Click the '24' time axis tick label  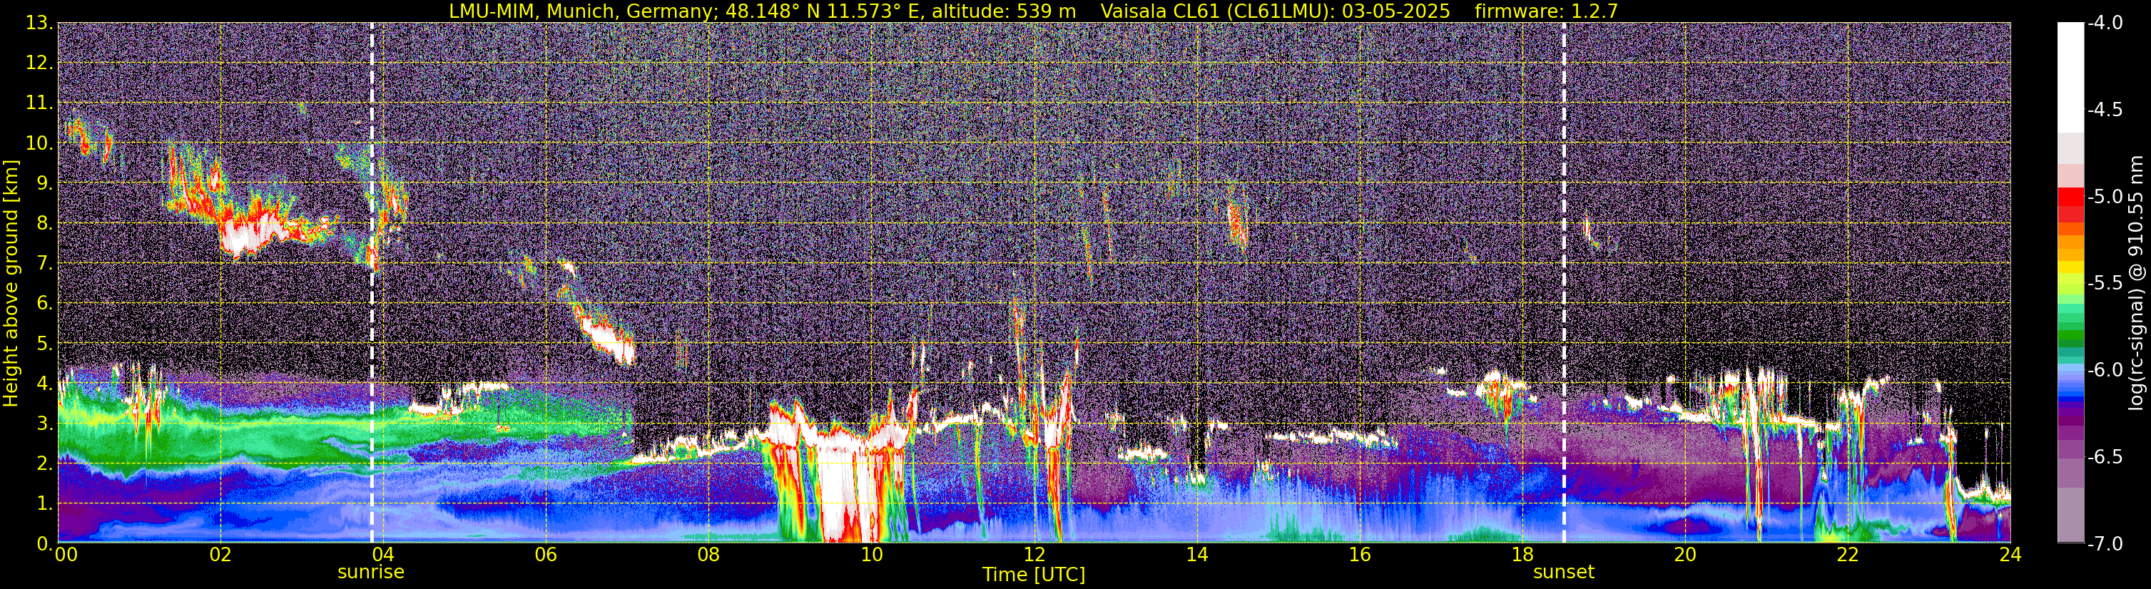(2010, 555)
